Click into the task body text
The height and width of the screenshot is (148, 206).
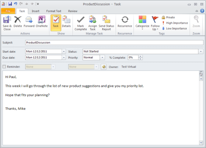[x=101, y=108]
